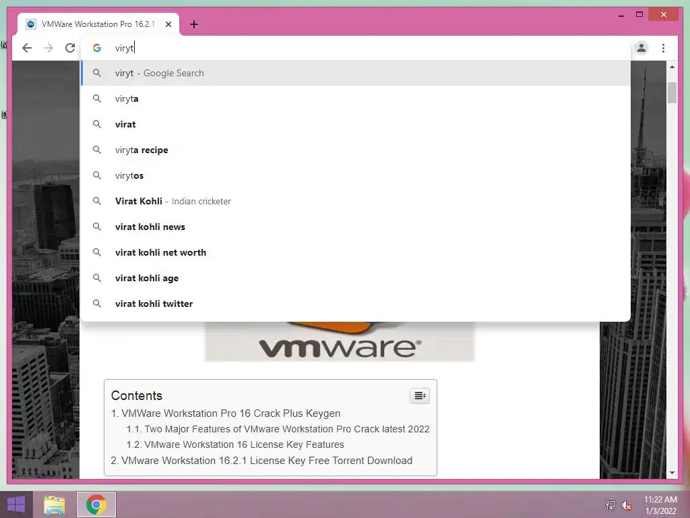Viewport: 690px width, 518px height.
Task: Open 'VMware Workstation 16 License Key Features' link
Action: [x=244, y=444]
